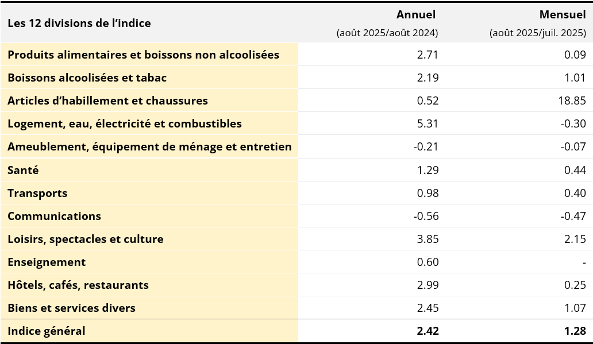Select the 'Produits alimentaires et boissons' row label
This screenshot has width=593, height=344.
(x=143, y=55)
